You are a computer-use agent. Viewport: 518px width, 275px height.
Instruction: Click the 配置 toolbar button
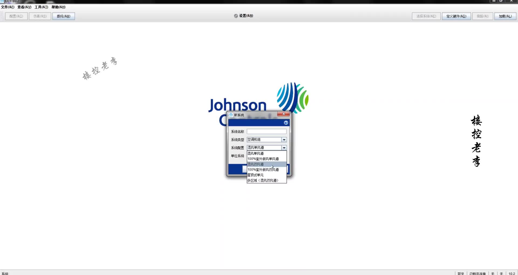[16, 16]
